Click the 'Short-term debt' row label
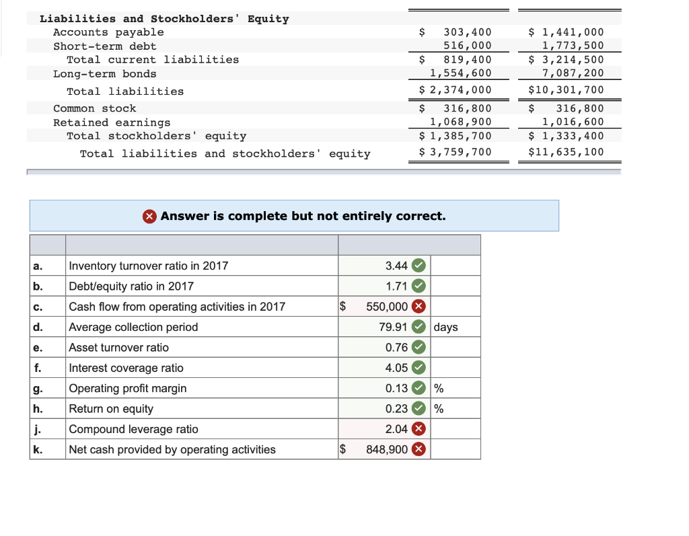This screenshot has height=536, width=689. point(104,46)
